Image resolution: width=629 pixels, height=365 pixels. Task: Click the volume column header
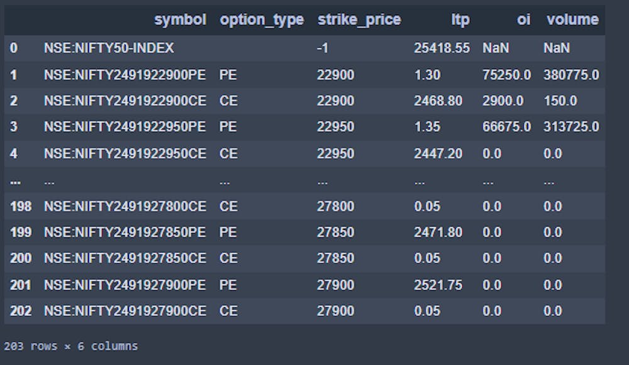(x=573, y=19)
